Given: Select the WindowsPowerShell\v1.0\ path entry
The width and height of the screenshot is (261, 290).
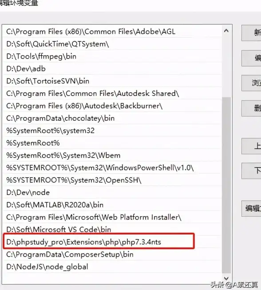Looking at the screenshot, I should [112, 168].
